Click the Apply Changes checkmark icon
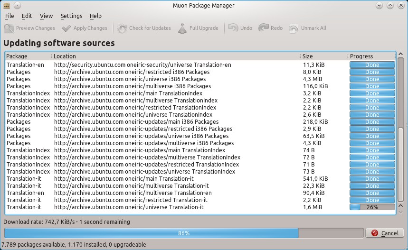The height and width of the screenshot is (250, 408). pyautogui.click(x=66, y=28)
